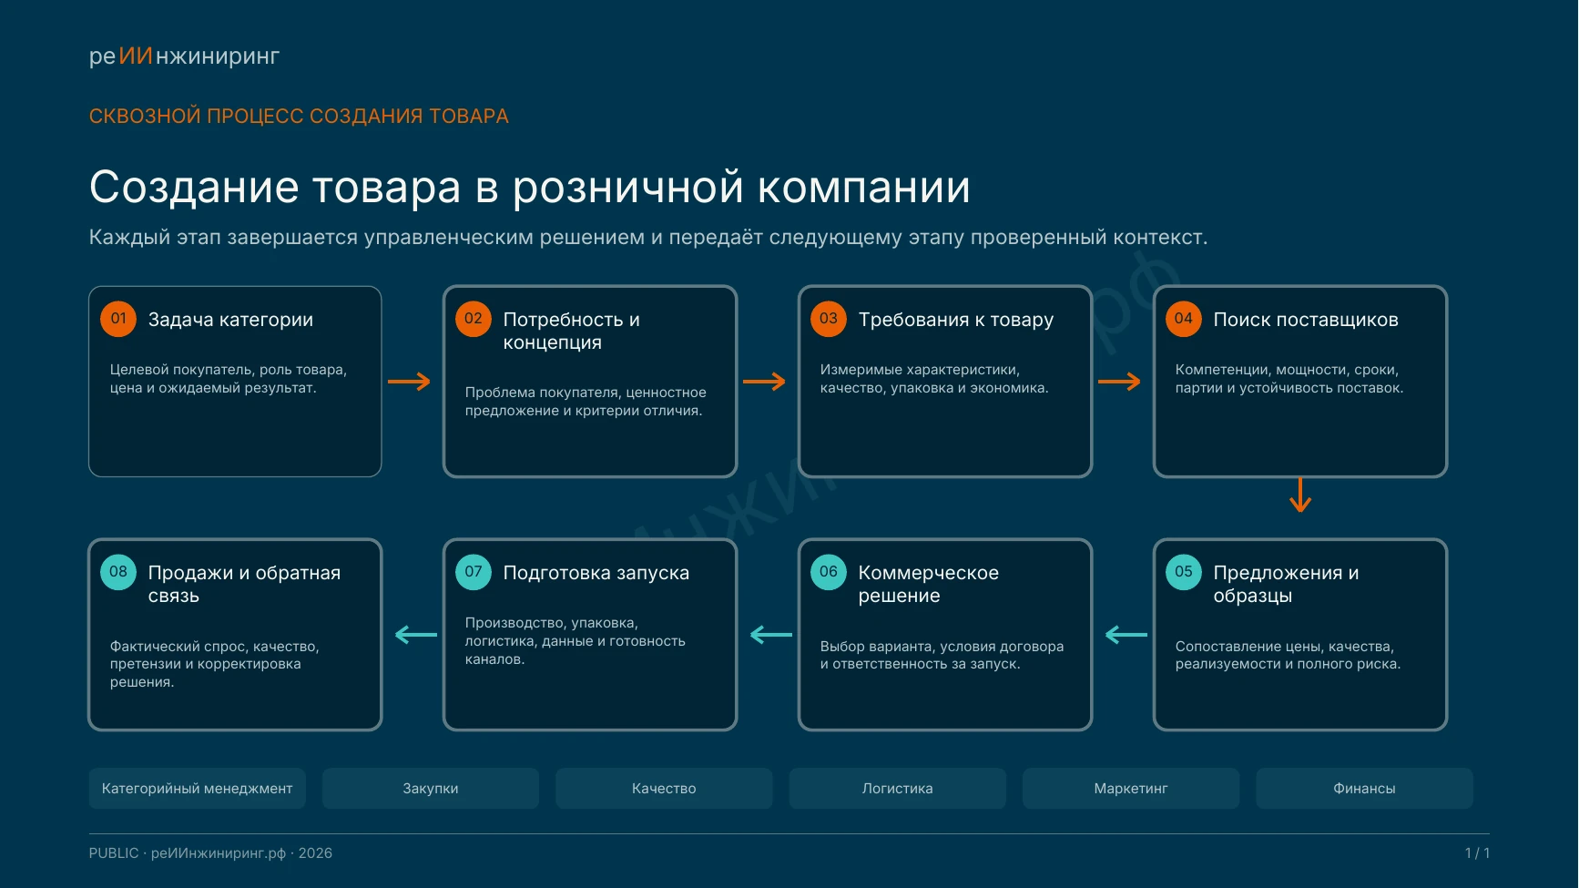The height and width of the screenshot is (888, 1579).
Task: Click the Логистика chip
Action: click(x=898, y=789)
